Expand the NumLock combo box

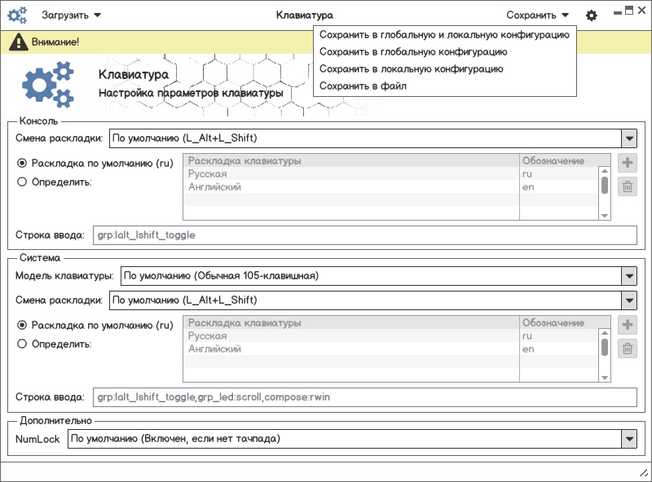(x=352, y=439)
